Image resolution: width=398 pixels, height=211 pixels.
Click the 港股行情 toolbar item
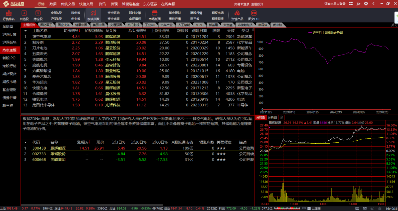(196, 13)
